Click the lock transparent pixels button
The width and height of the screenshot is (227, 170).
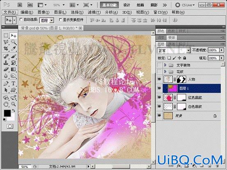coord(169,58)
